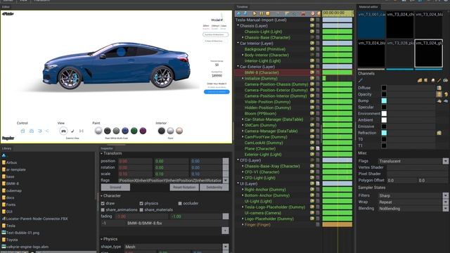
Task: Collapse the Car-Exterior (Layer) node
Action: pos(238,66)
